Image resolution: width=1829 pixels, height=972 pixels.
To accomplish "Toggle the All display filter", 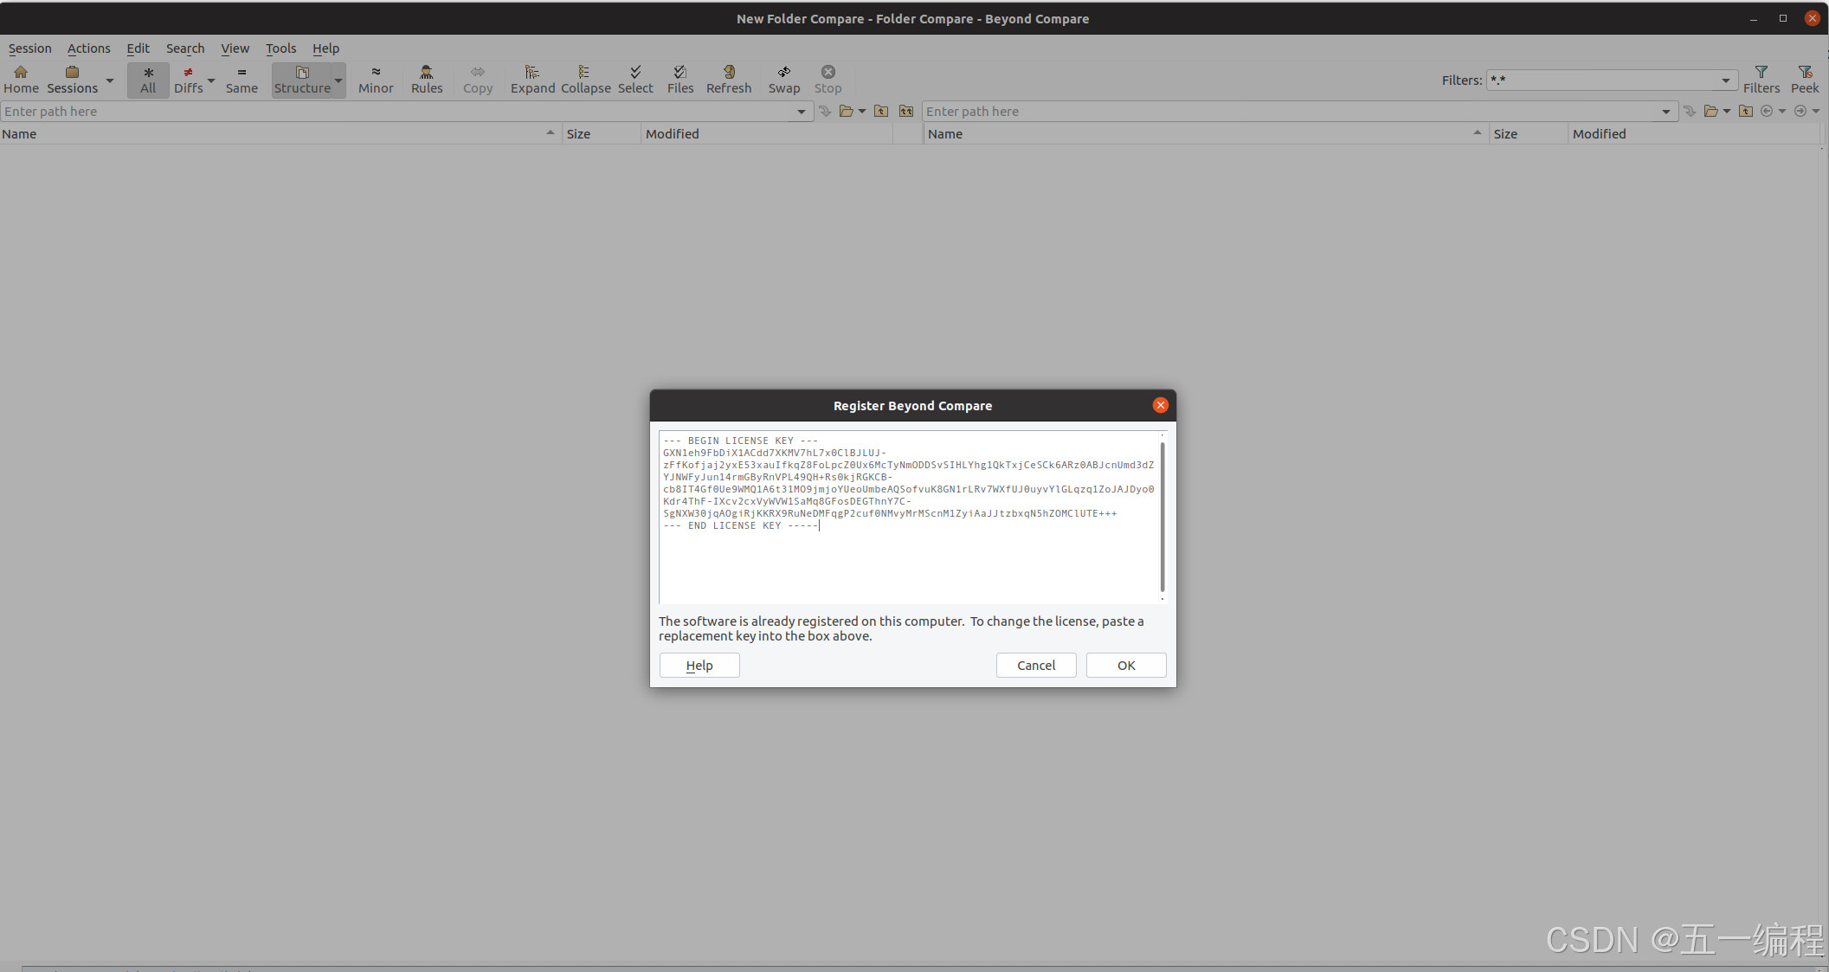I will tap(148, 80).
